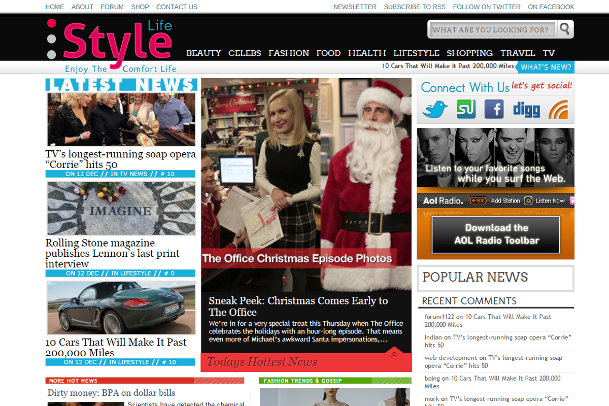Select the POPULAR NEWS tab
The width and height of the screenshot is (609, 406).
(x=495, y=278)
